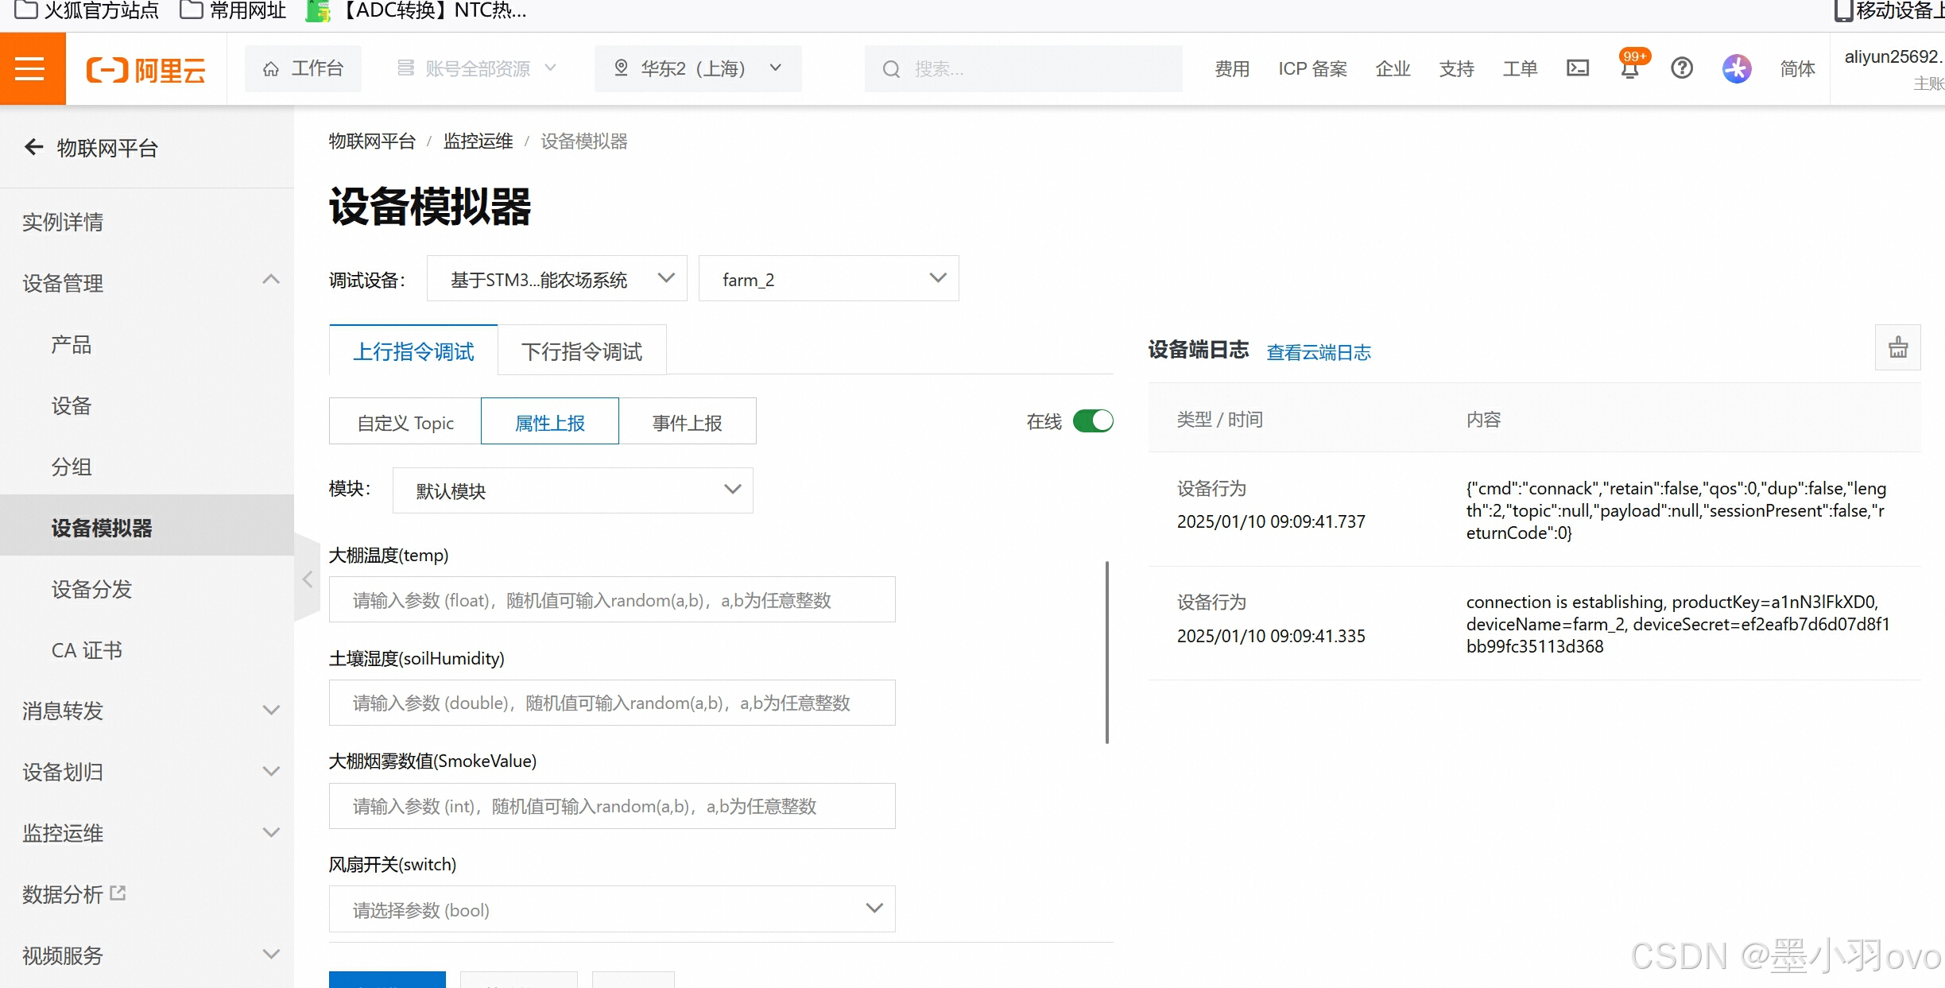The width and height of the screenshot is (1945, 988).
Task: Click the 查看云端日志 link
Action: [x=1318, y=352]
